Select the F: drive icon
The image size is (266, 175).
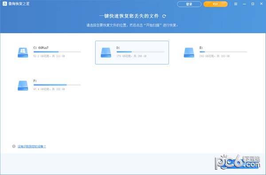coord(23,86)
